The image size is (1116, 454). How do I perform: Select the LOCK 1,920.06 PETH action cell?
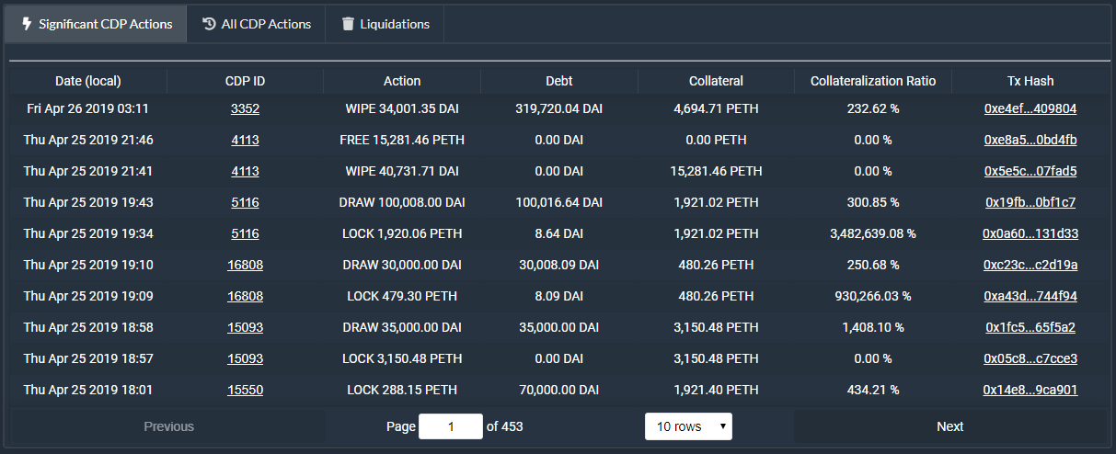[x=402, y=233]
